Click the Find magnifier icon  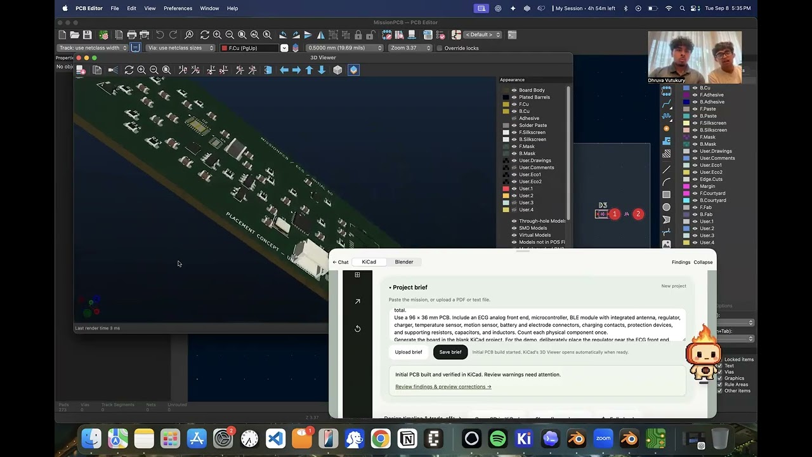pos(189,35)
